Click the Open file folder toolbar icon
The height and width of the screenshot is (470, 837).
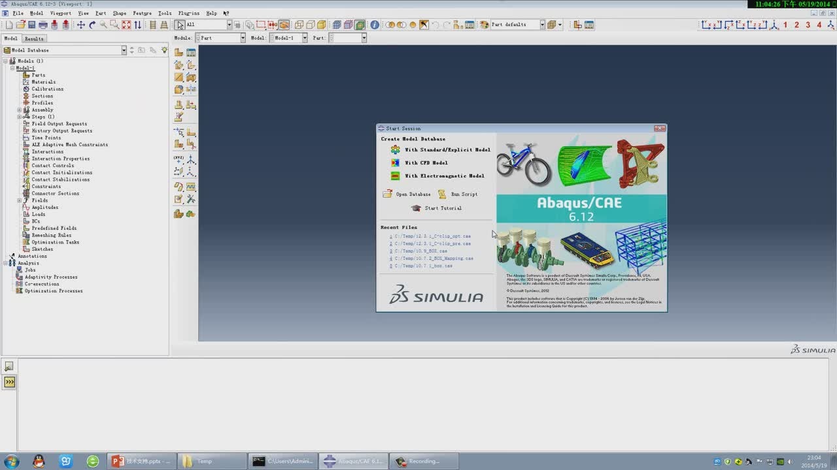(x=20, y=25)
